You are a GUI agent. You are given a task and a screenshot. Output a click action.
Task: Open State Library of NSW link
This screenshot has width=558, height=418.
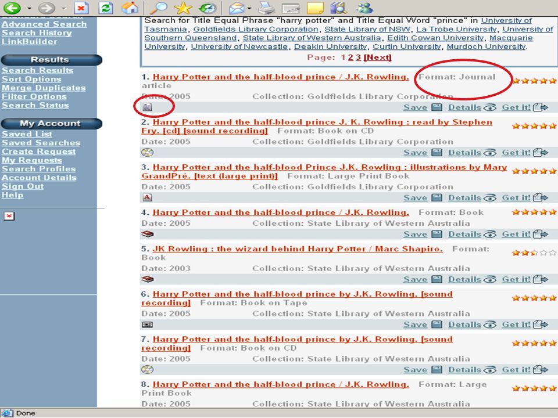point(367,29)
